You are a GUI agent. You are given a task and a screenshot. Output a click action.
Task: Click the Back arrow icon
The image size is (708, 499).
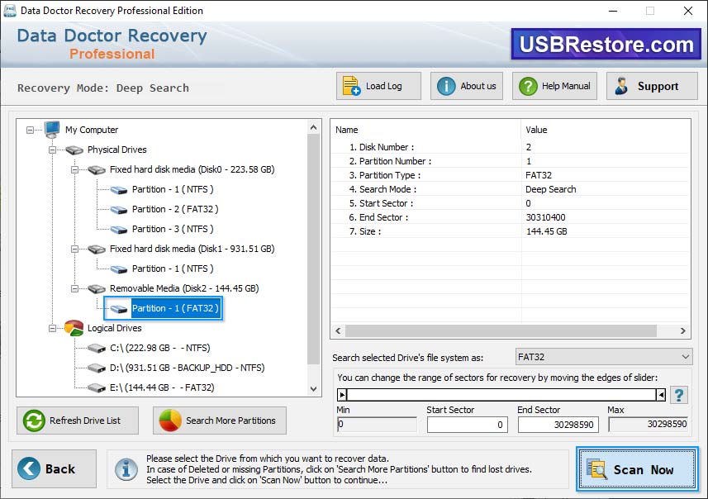[x=28, y=468]
